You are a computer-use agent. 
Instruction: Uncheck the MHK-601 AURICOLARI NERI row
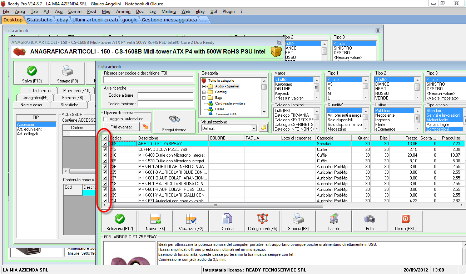[x=105, y=167]
